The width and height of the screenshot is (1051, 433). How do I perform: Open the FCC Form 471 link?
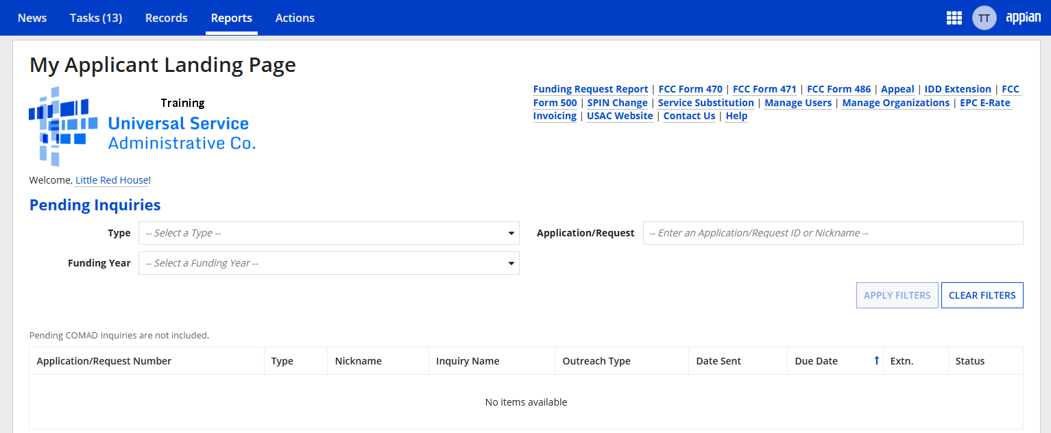coord(764,89)
